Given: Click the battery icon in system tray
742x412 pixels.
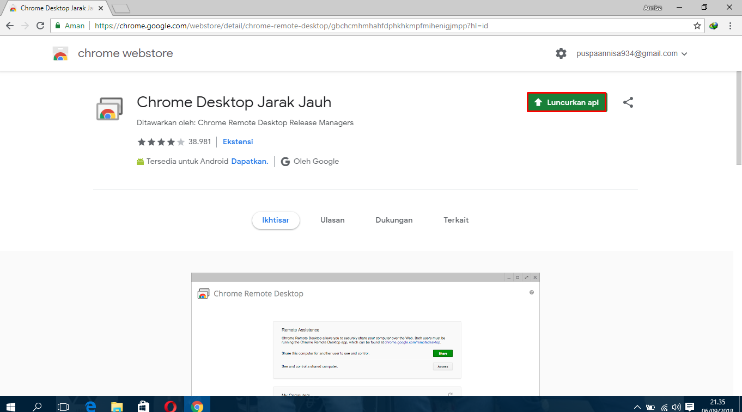Looking at the screenshot, I should coord(650,407).
